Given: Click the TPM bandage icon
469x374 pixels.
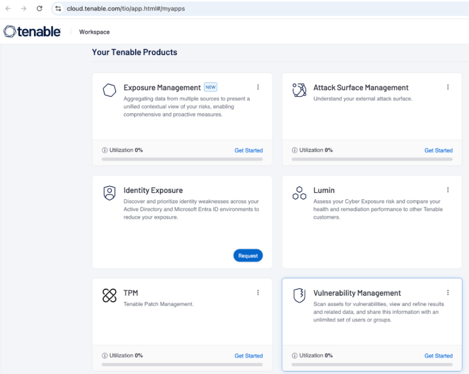Looking at the screenshot, I should pyautogui.click(x=109, y=296).
